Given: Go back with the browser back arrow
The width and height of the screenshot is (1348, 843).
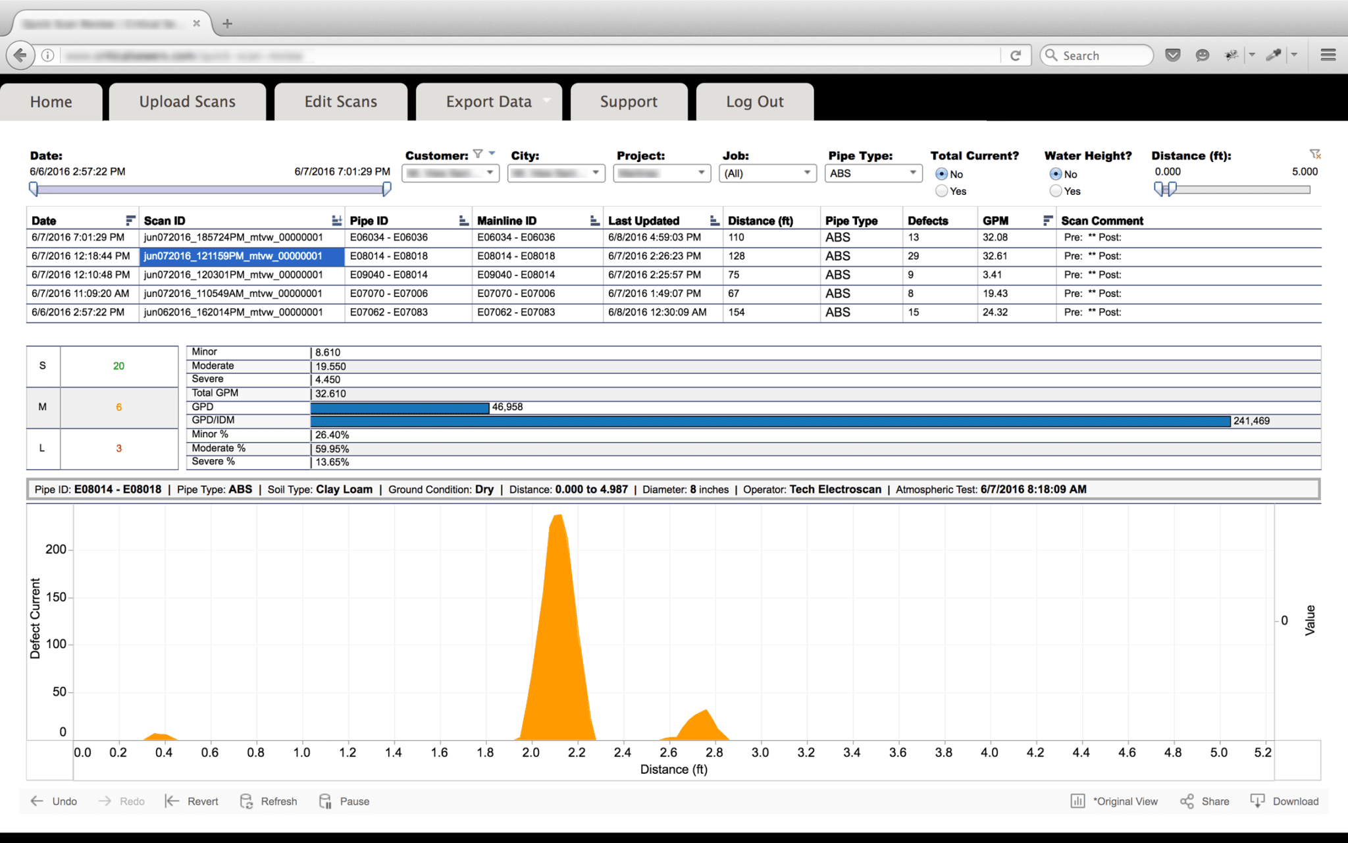Looking at the screenshot, I should [x=20, y=55].
